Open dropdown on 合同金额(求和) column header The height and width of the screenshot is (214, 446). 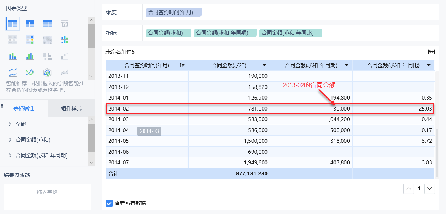[x=264, y=65]
